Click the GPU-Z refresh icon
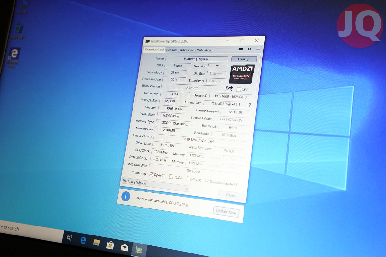The width and height of the screenshot is (386, 257). pyautogui.click(x=249, y=49)
